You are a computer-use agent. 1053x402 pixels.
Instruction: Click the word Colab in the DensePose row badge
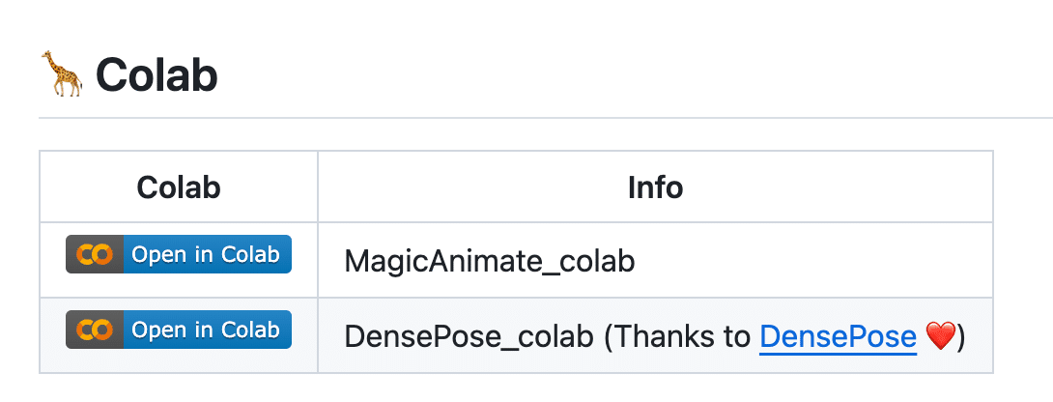click(x=250, y=330)
